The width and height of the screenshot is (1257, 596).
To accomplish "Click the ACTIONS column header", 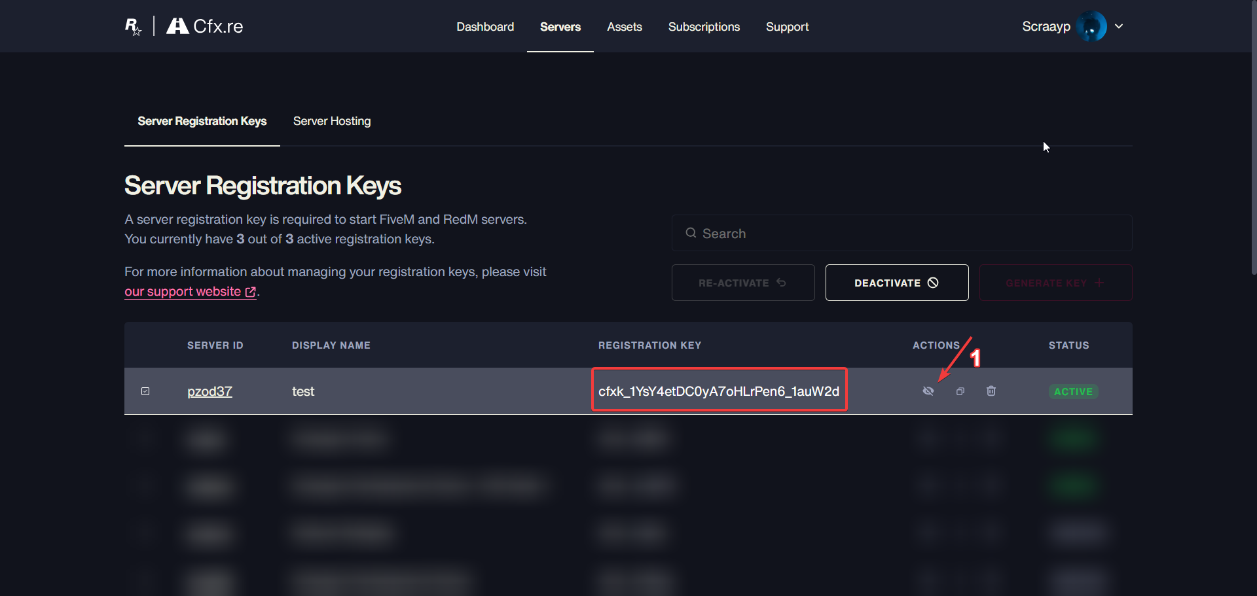I will 936,345.
